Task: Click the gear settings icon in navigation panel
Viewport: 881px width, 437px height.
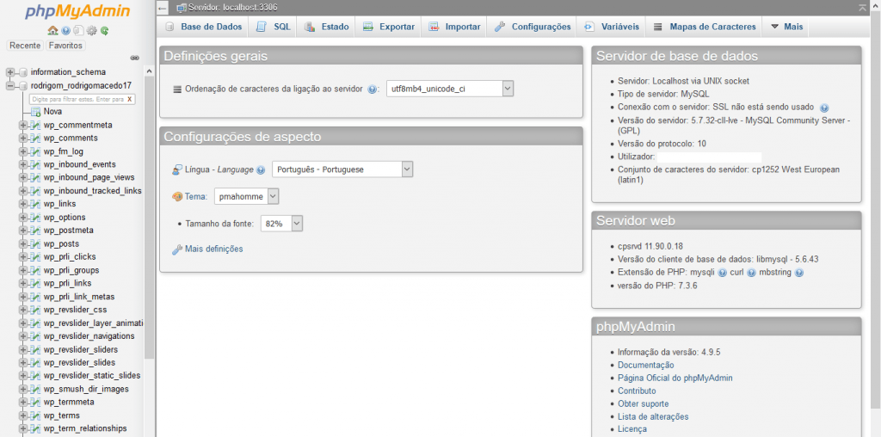Action: [92, 31]
